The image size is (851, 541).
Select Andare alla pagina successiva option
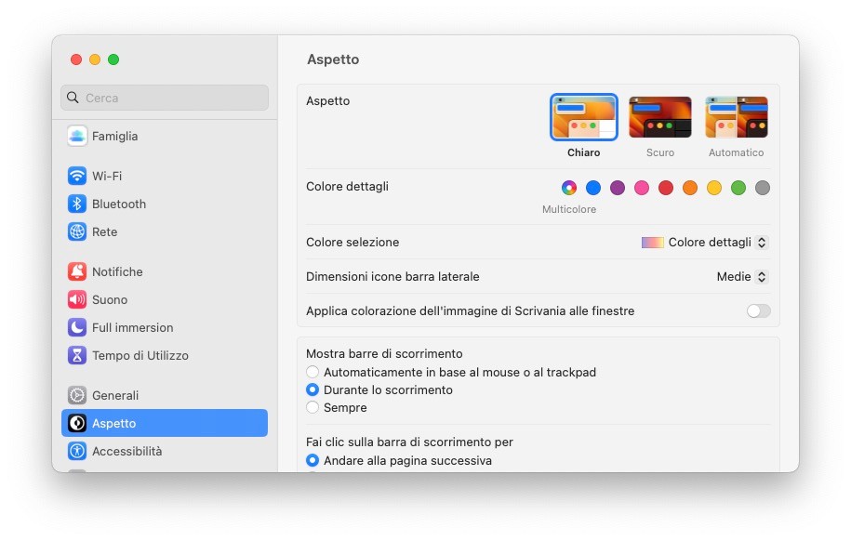coord(312,460)
